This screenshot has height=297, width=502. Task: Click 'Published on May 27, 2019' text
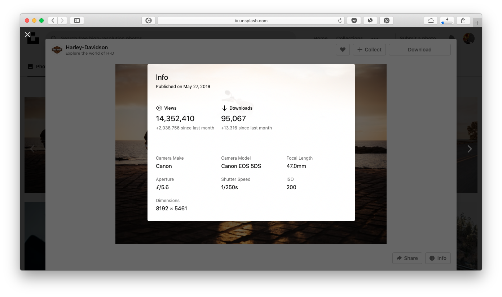click(183, 87)
